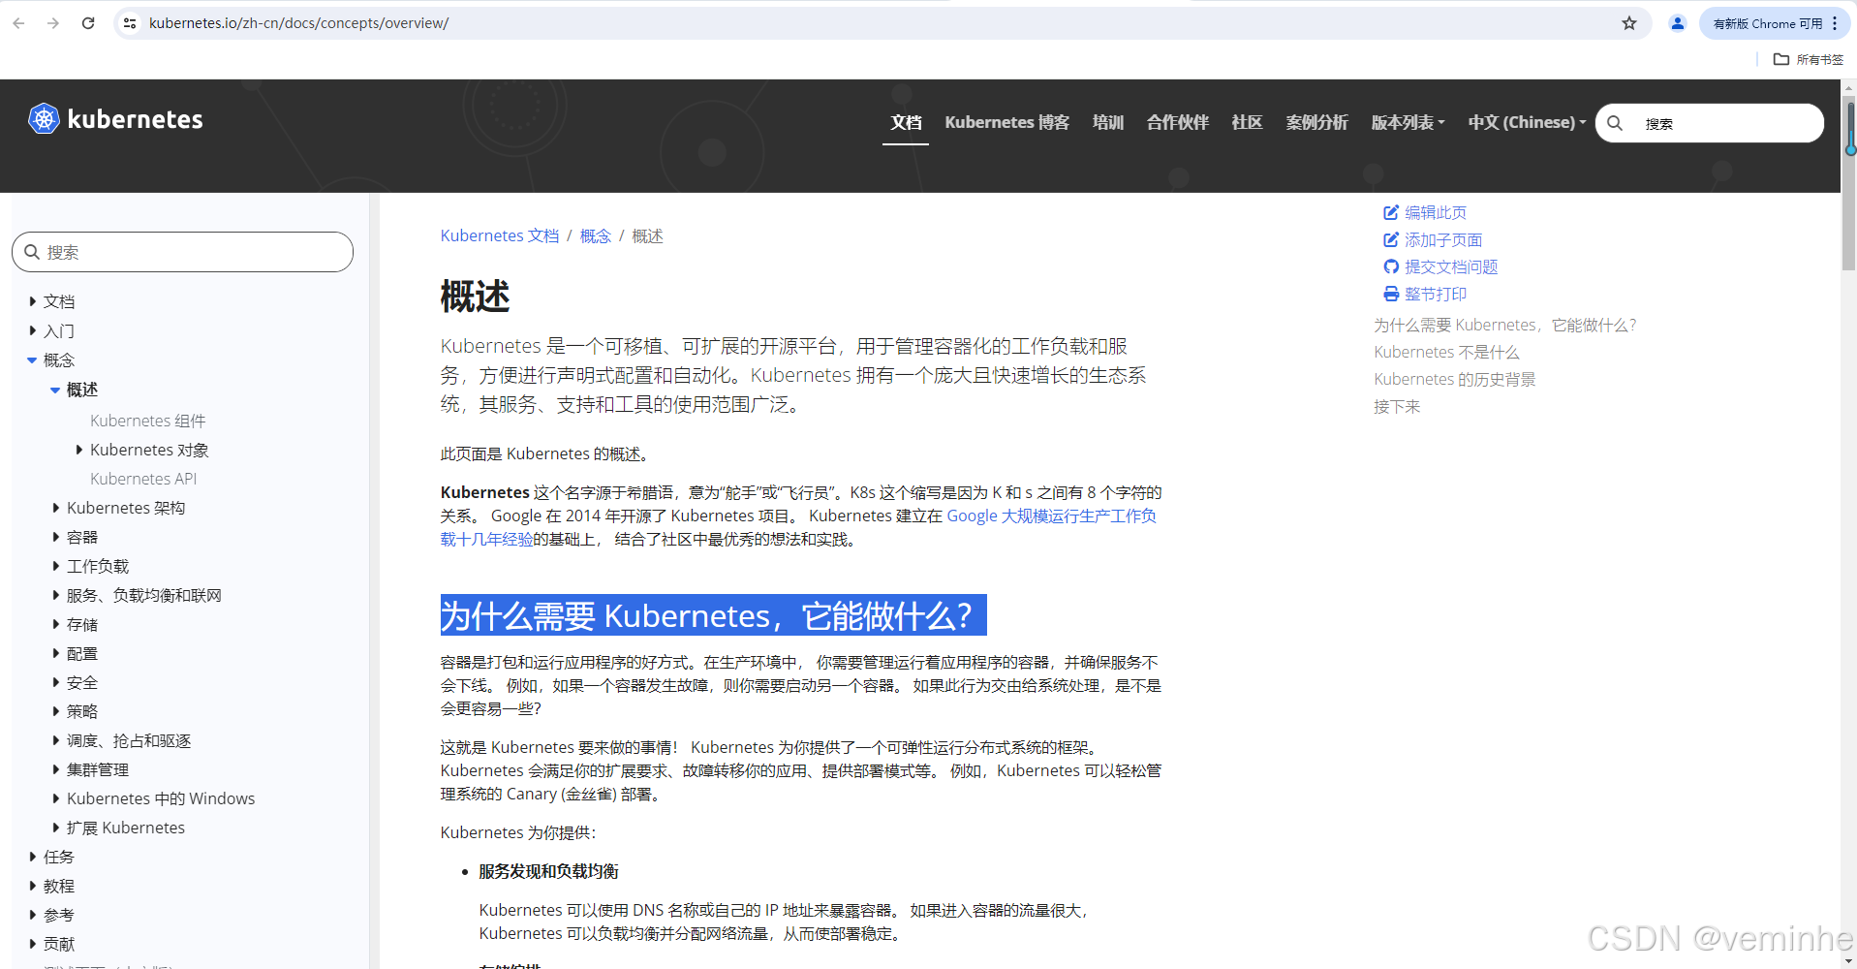The height and width of the screenshot is (969, 1857).
Task: Click the printer icon beside 整节打印
Action: (1391, 294)
